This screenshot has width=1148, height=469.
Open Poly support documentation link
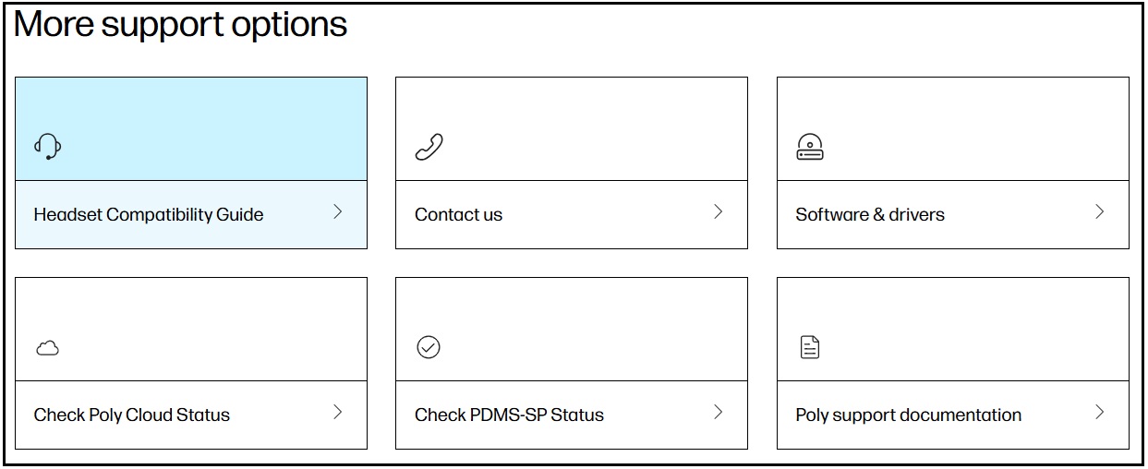909,415
